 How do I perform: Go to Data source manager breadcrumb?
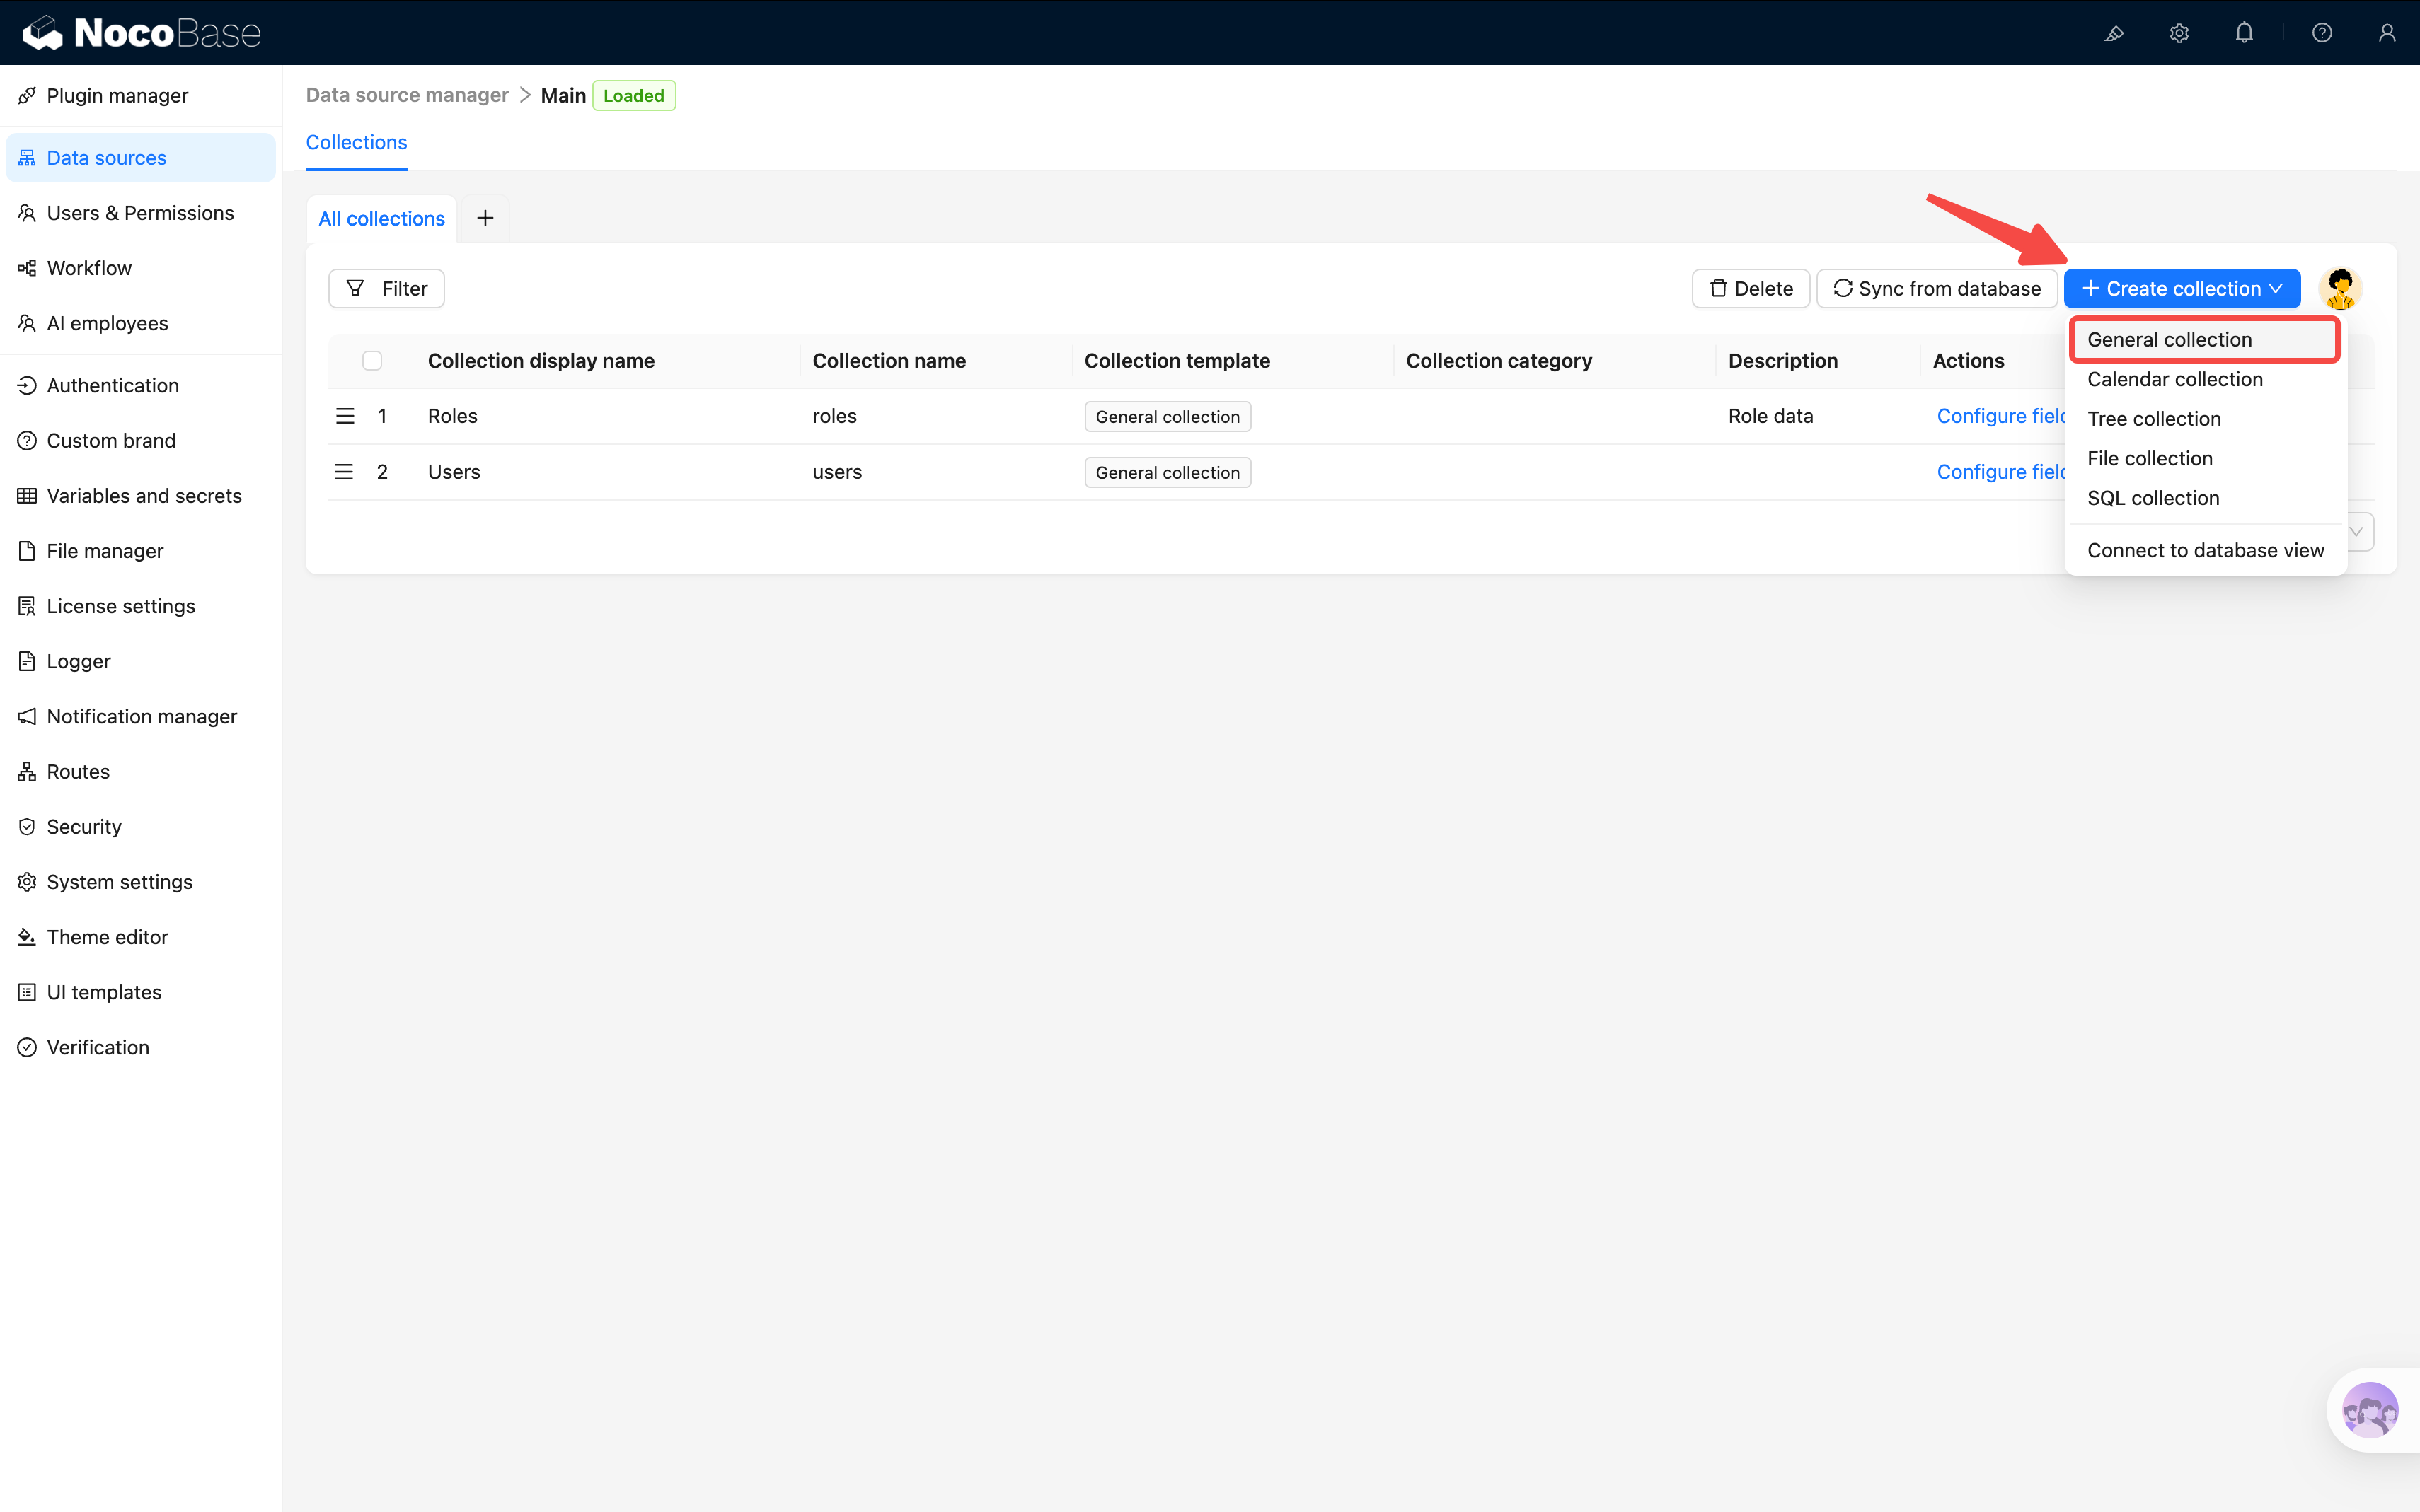pyautogui.click(x=407, y=95)
